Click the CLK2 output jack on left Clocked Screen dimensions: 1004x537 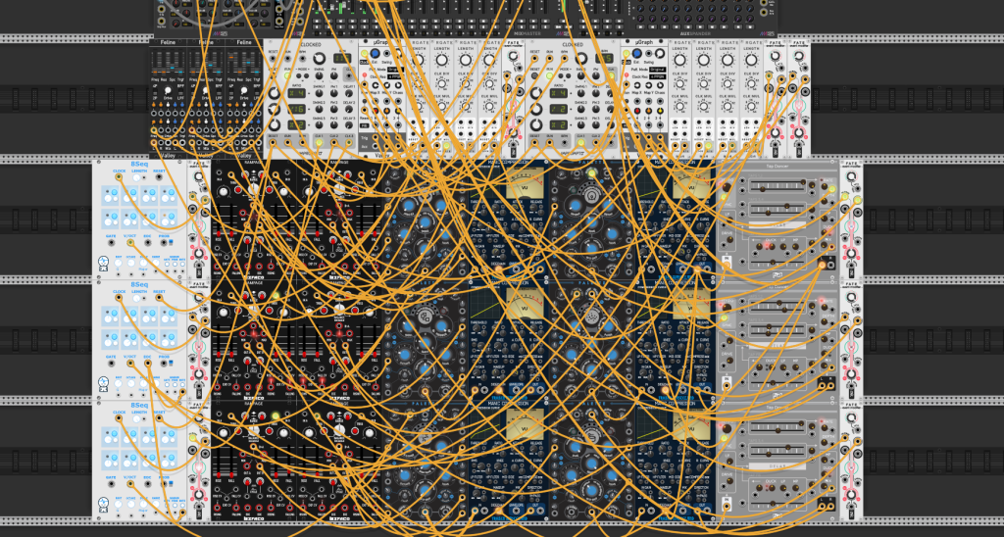tap(334, 144)
